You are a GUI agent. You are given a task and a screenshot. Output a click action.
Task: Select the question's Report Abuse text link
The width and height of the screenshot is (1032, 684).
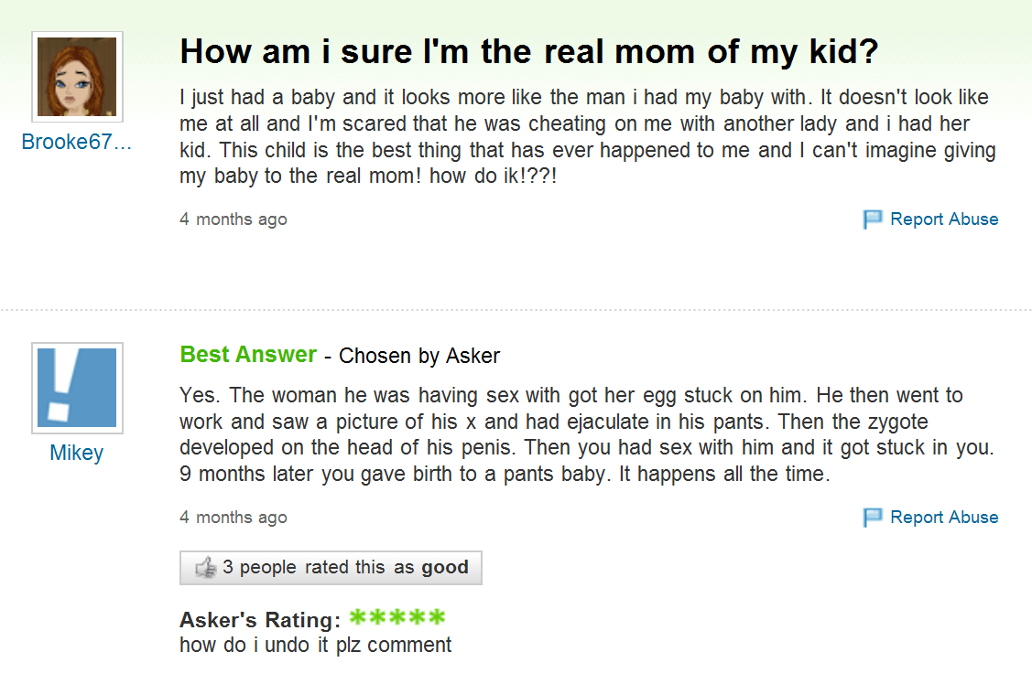click(x=944, y=219)
